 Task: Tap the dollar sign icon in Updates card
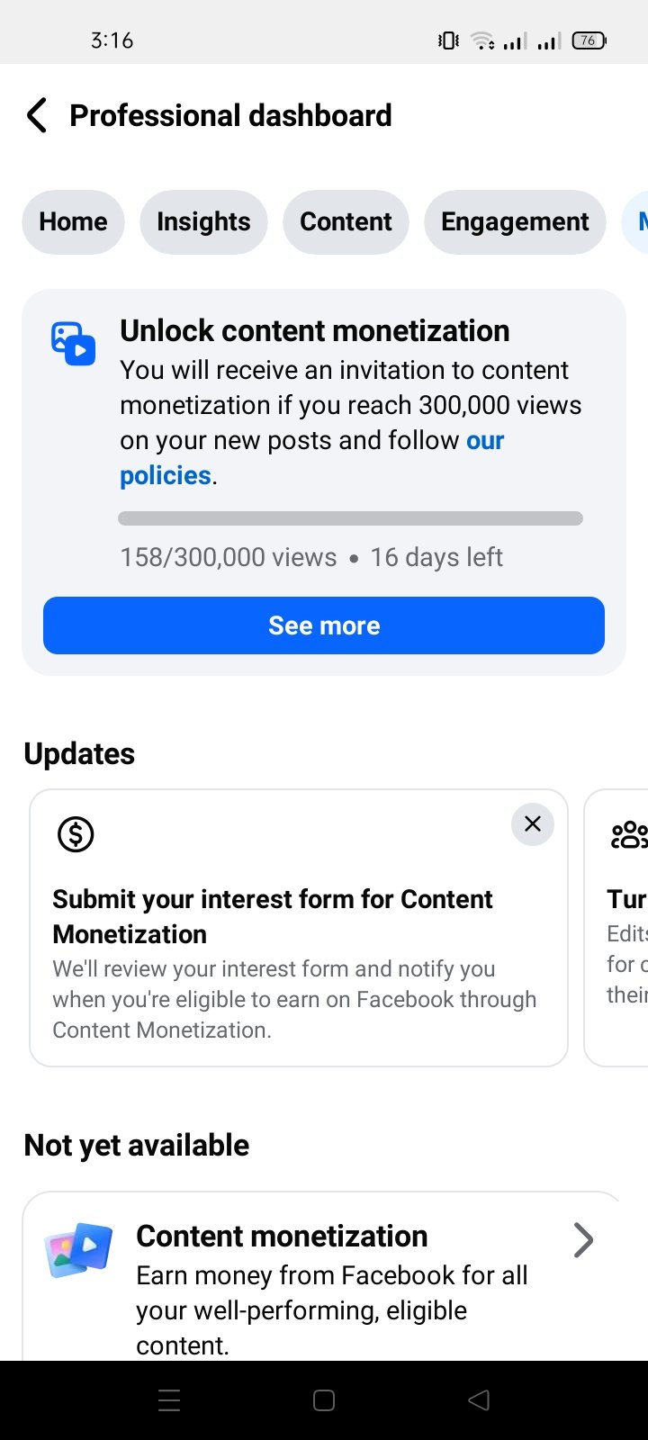[x=76, y=834]
